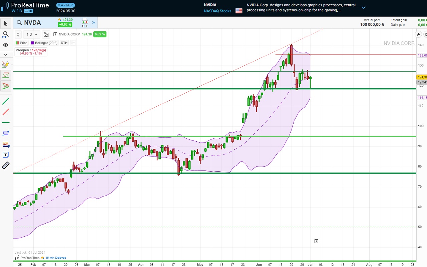Toggle the eye visibility tool
Viewport: 427px width, 267px height.
[6, 45]
